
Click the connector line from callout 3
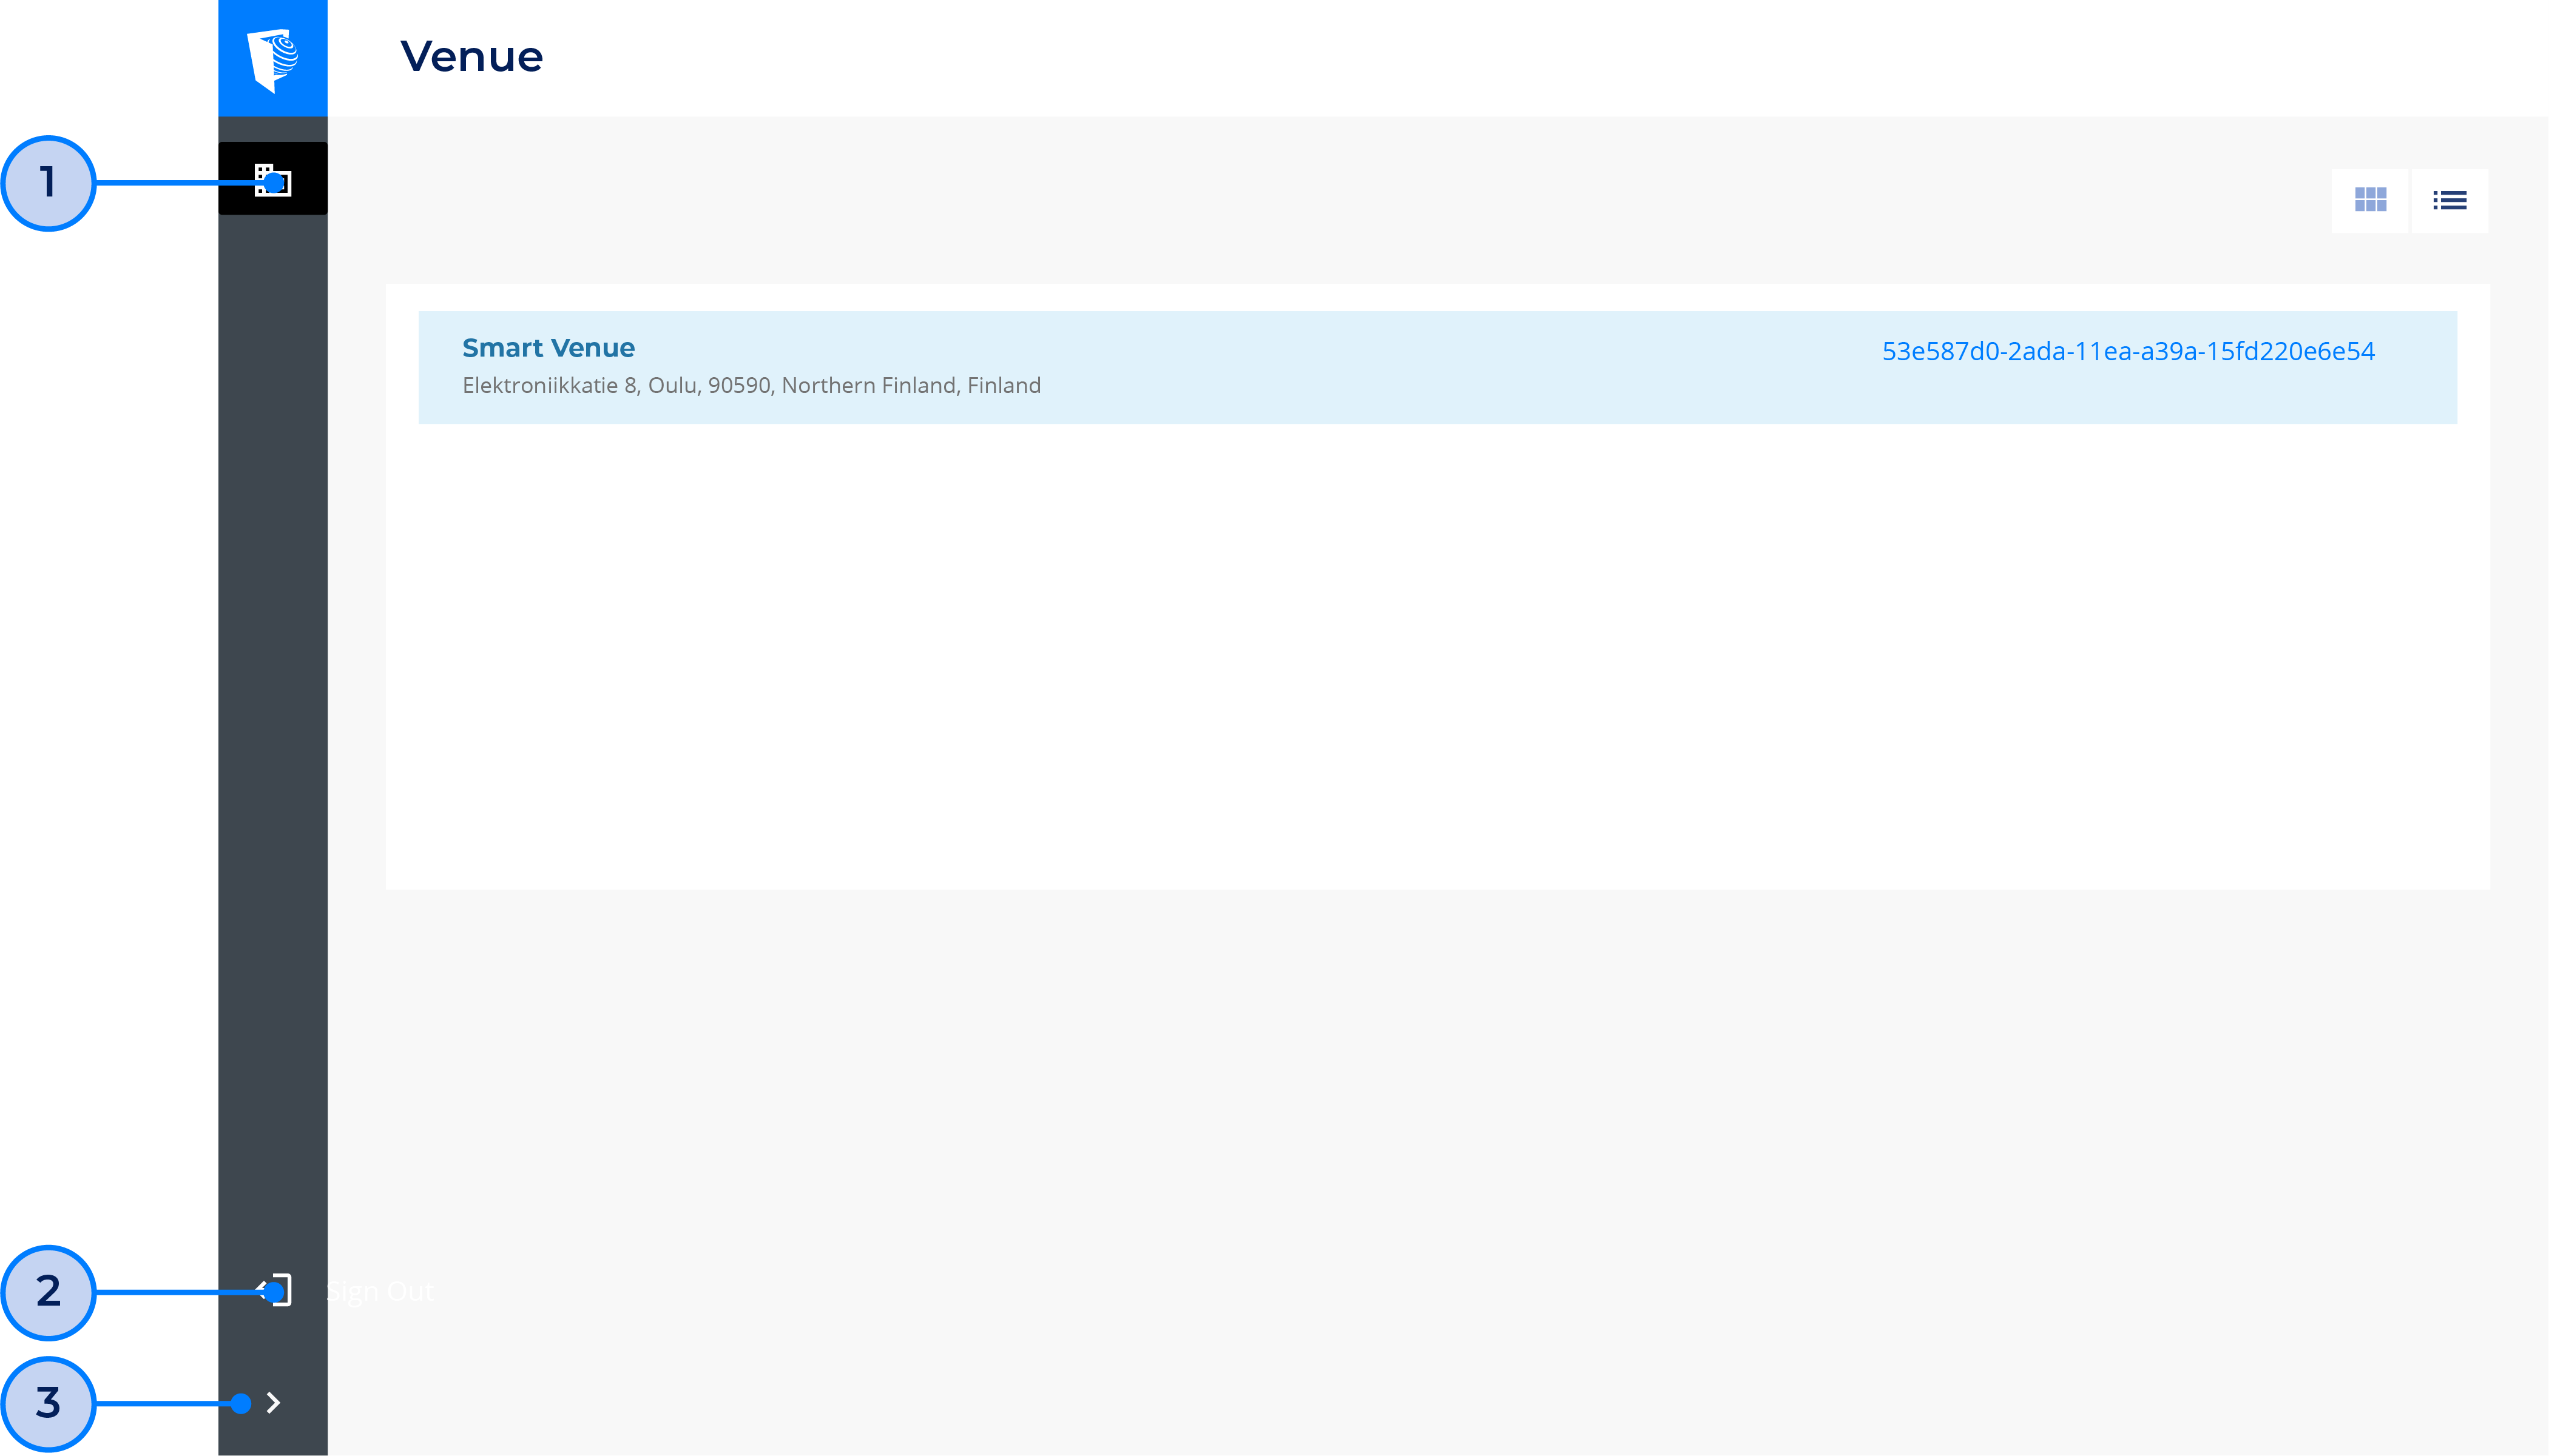click(x=160, y=1403)
